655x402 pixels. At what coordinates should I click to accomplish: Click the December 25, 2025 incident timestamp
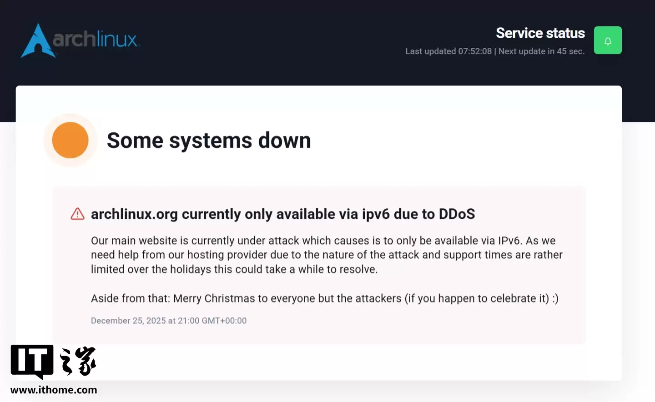click(168, 320)
